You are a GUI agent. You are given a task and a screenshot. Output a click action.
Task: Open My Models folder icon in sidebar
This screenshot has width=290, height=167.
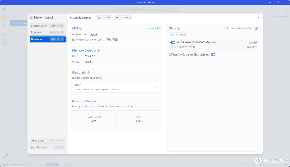pyautogui.click(x=4, y=34)
